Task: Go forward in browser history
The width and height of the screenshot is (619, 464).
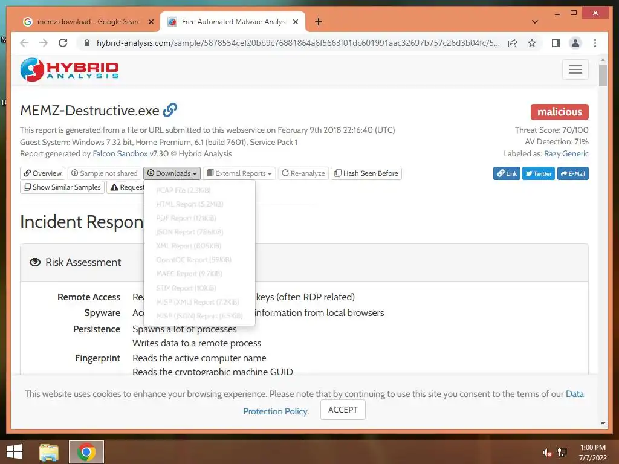Action: [x=44, y=43]
